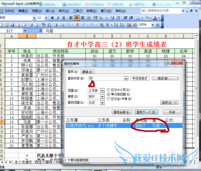
Task: Align cell text to the right
Action: pos(82,18)
